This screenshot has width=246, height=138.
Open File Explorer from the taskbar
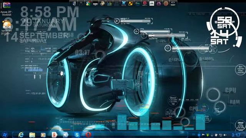coord(32,135)
